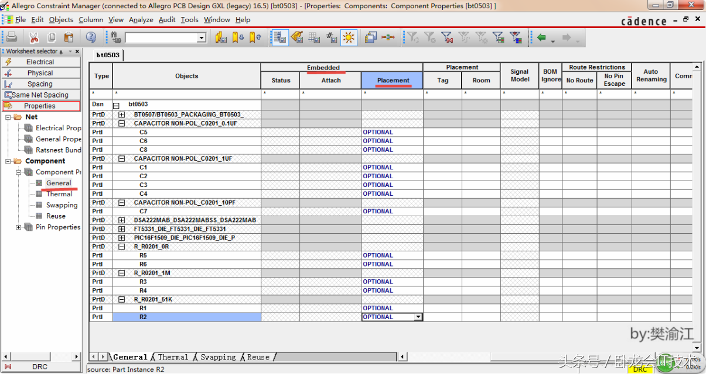Open the Physical worksheet section
Screen dimensions: 706x374
(40, 73)
